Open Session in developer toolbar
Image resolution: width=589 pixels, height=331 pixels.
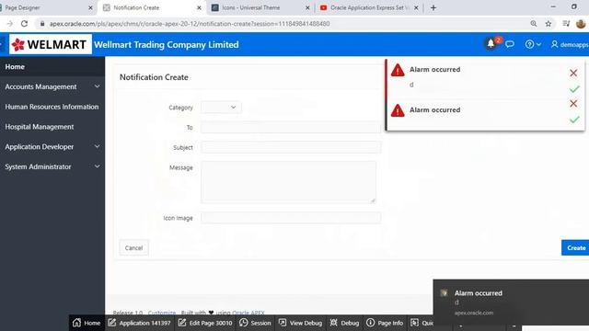255,323
